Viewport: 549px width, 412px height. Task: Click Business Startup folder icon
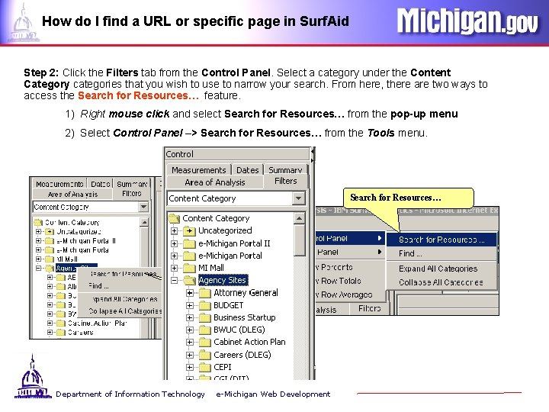(x=205, y=317)
